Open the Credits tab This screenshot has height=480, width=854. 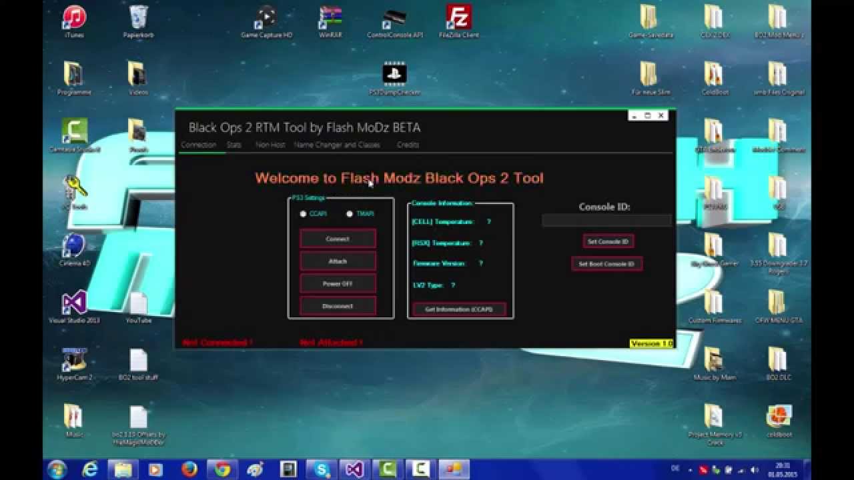pos(408,145)
